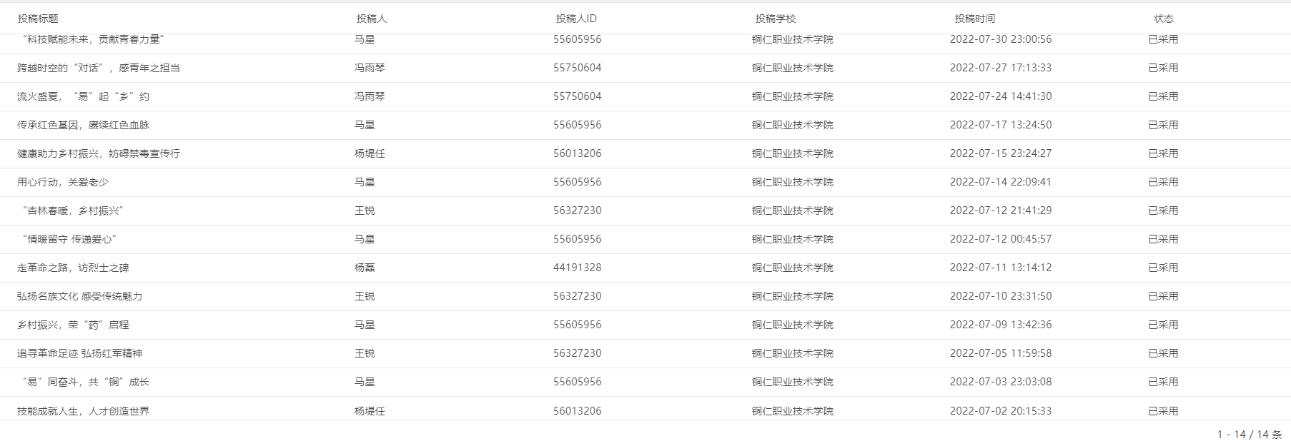Open title 用心行动，关爱老少
The width and height of the screenshot is (1291, 446).
[63, 182]
